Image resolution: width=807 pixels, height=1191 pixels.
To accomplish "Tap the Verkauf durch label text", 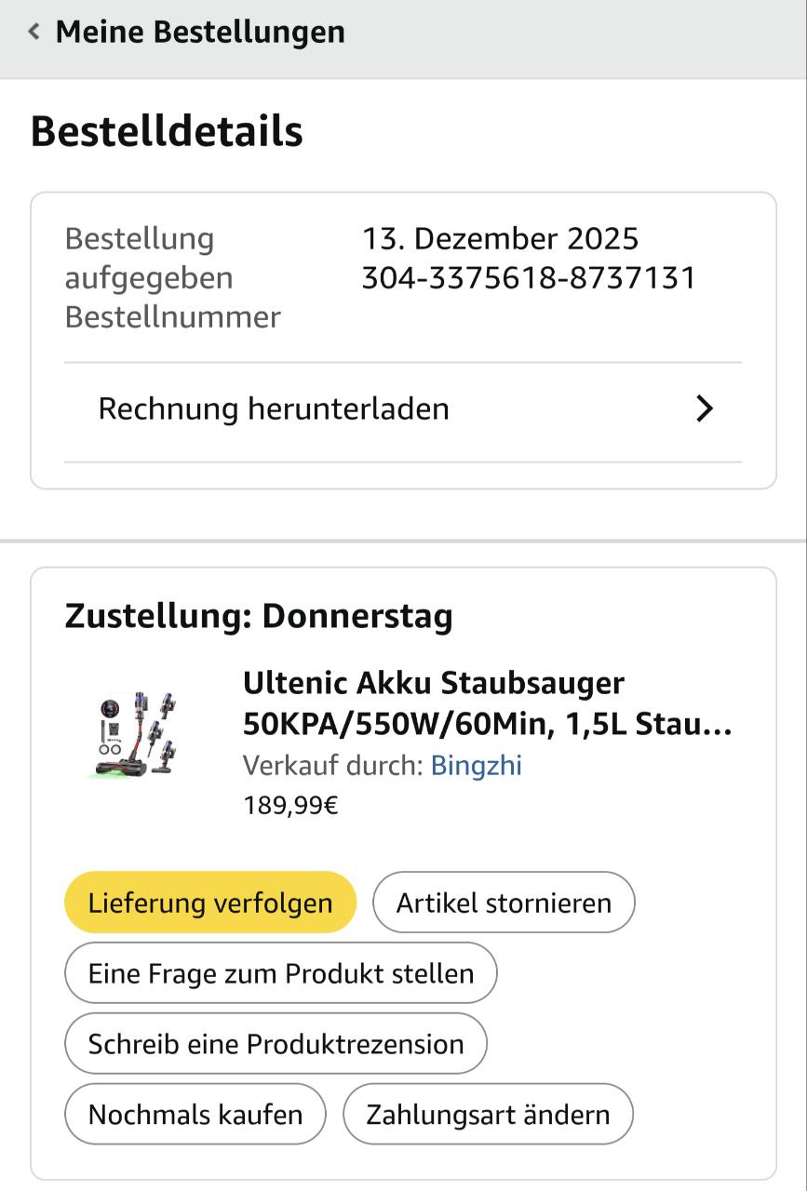I will click(332, 766).
